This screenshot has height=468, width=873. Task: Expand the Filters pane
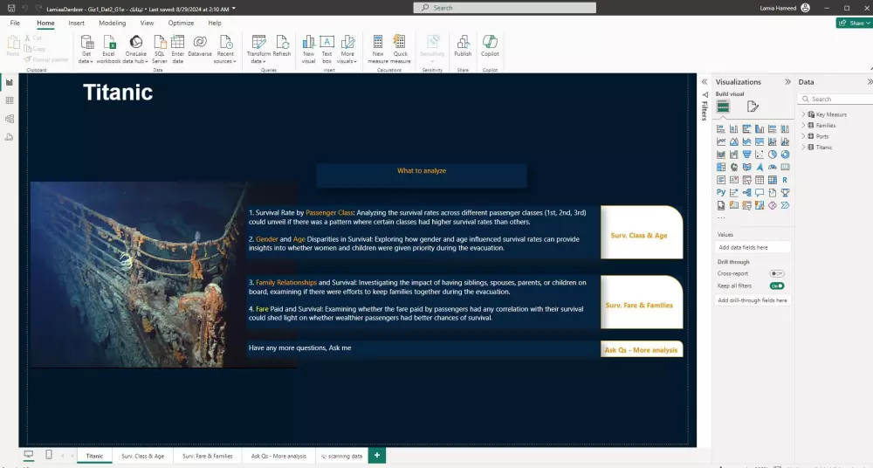point(705,82)
